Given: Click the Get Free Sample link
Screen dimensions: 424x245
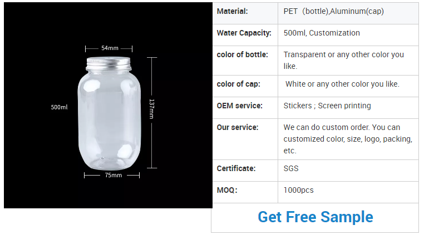Looking at the screenshot, I should [315, 217].
